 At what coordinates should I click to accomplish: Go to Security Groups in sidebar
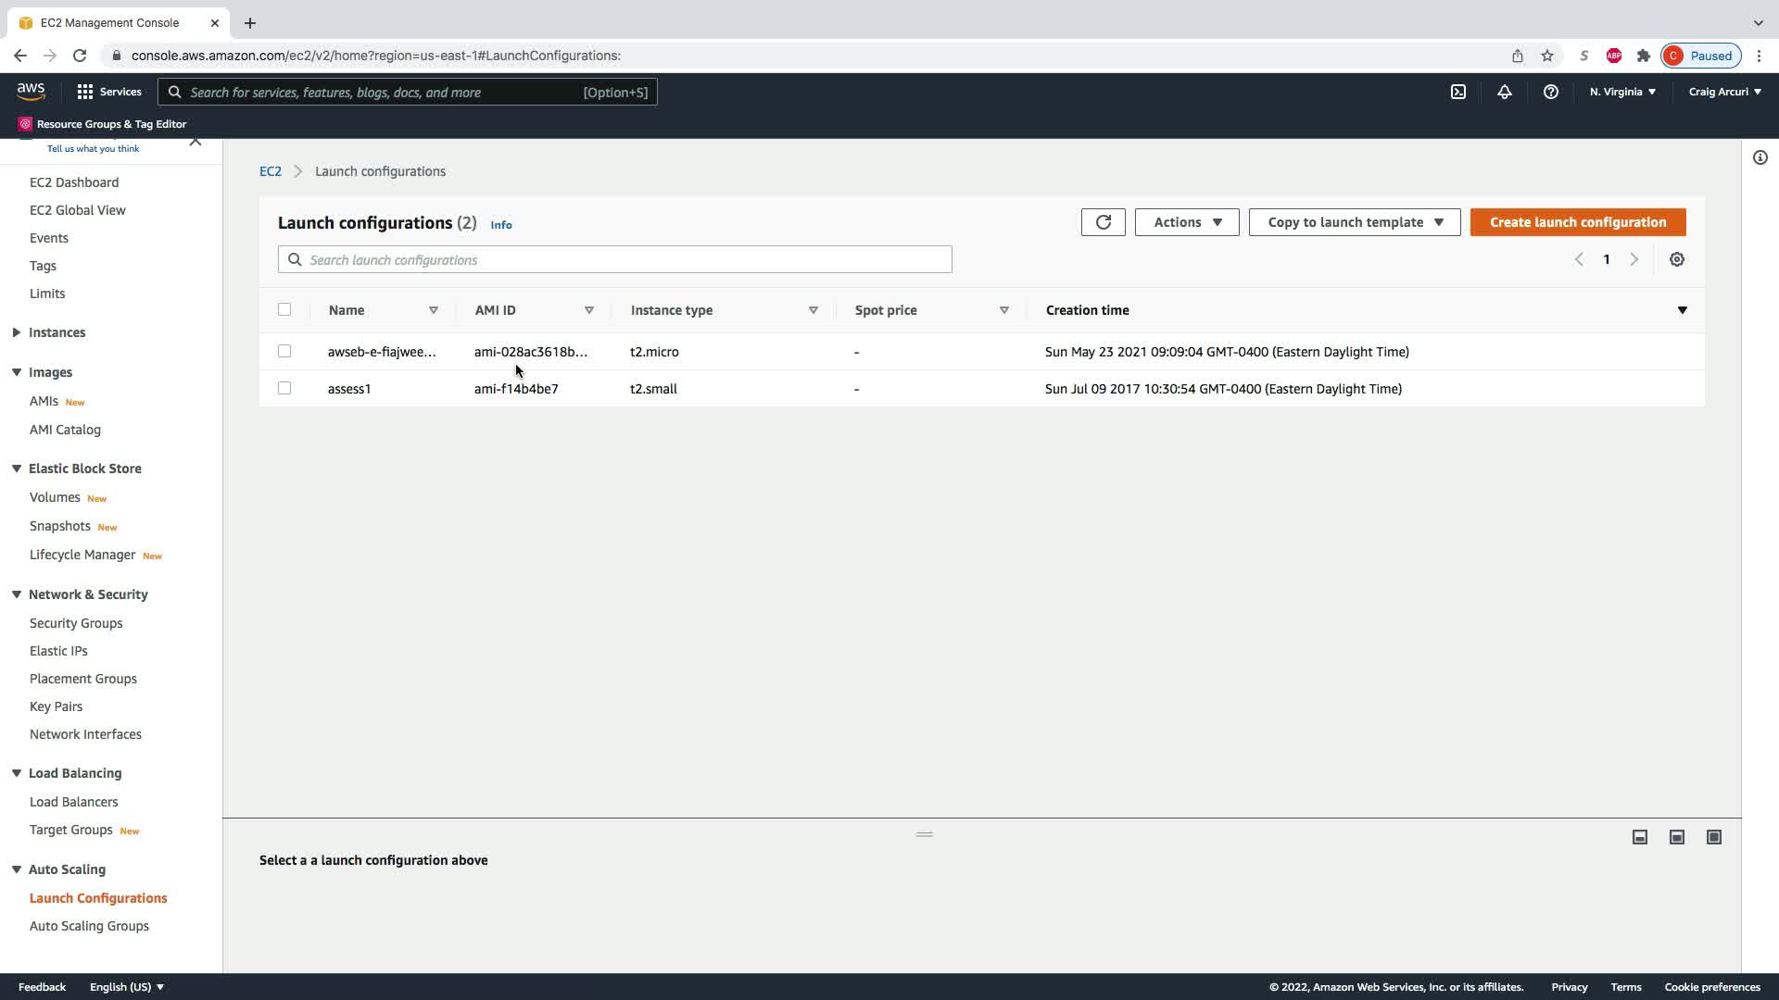(76, 623)
